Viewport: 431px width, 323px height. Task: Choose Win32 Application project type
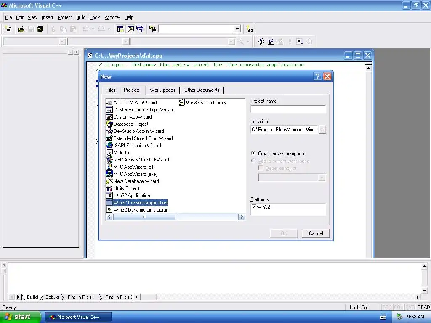coord(128,195)
